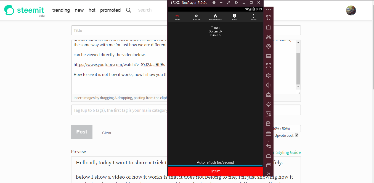Click the Steemit search magnifier icon

pyautogui.click(x=129, y=10)
